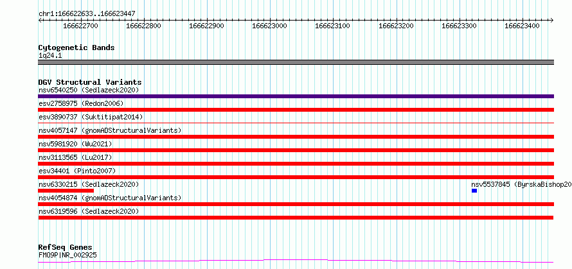572x269 pixels.
Task: Open the esv34401 (Pinto2007) variant label
Action: click(77, 171)
